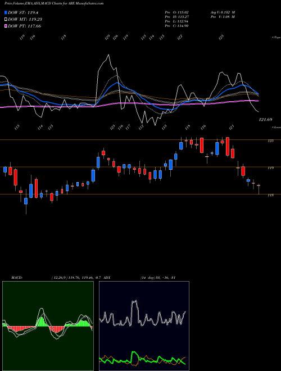281x371 pixels.
Task: Select the 'DOW ST: 119.4' legend label
Action: point(23,12)
